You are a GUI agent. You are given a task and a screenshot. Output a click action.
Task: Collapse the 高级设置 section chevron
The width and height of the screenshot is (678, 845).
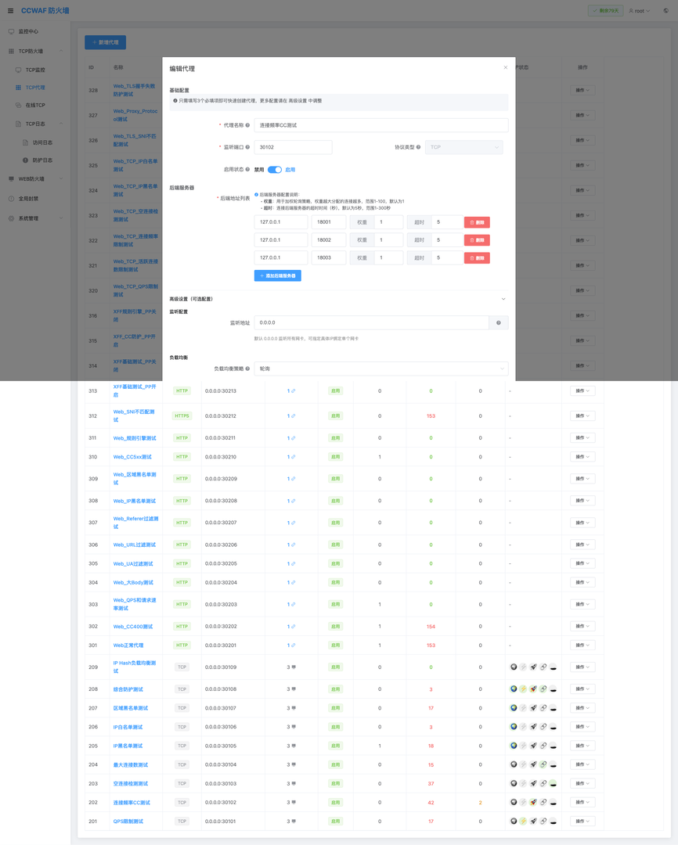point(503,299)
